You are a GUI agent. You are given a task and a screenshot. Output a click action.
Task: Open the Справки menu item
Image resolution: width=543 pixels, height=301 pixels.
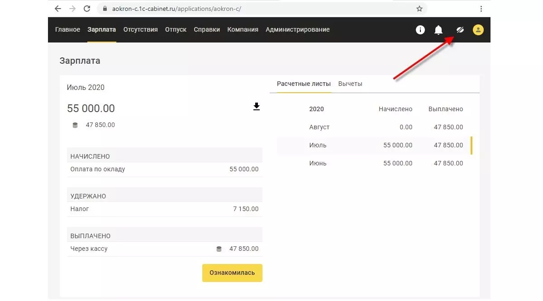point(207,30)
